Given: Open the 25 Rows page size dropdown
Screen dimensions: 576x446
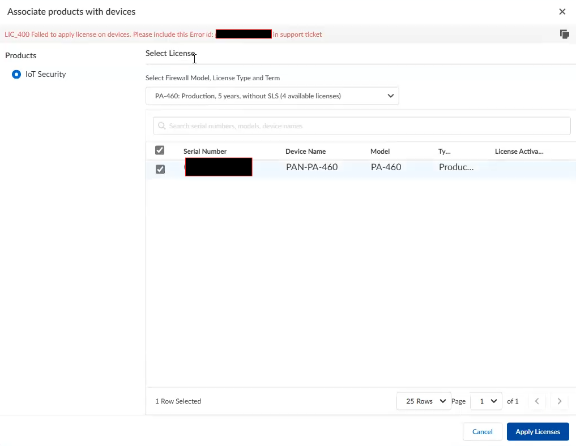Looking at the screenshot, I should (424, 401).
